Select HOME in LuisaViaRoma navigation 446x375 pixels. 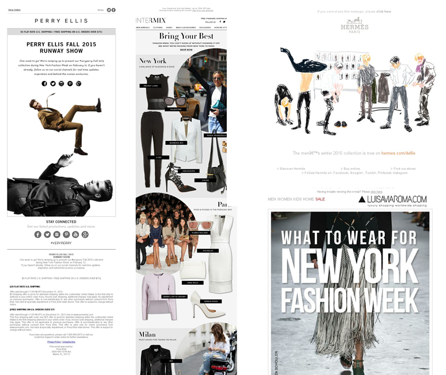[308, 199]
